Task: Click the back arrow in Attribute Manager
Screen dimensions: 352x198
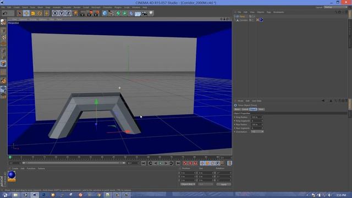Action: coord(323,101)
